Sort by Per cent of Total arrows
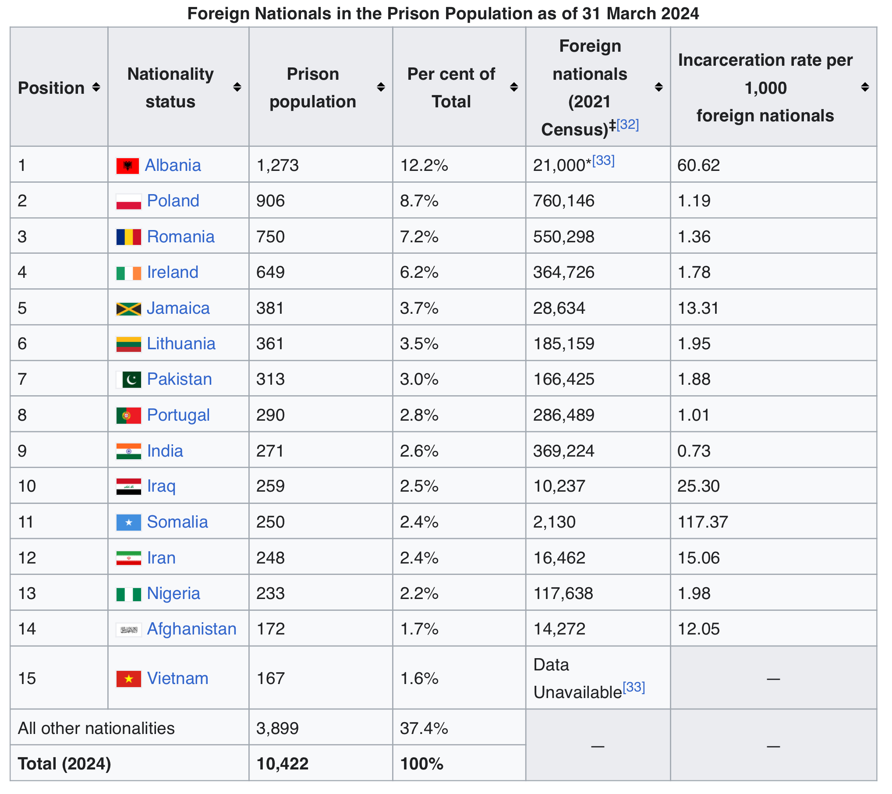 (x=514, y=87)
